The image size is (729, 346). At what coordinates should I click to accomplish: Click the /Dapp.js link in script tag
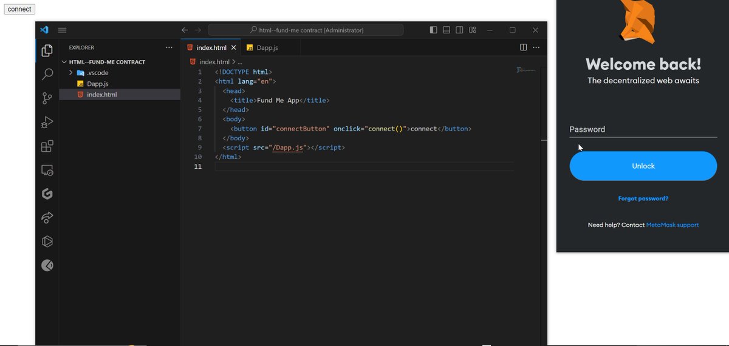[288, 148]
